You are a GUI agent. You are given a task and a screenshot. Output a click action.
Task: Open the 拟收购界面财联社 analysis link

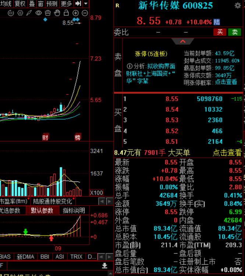pos(150,74)
